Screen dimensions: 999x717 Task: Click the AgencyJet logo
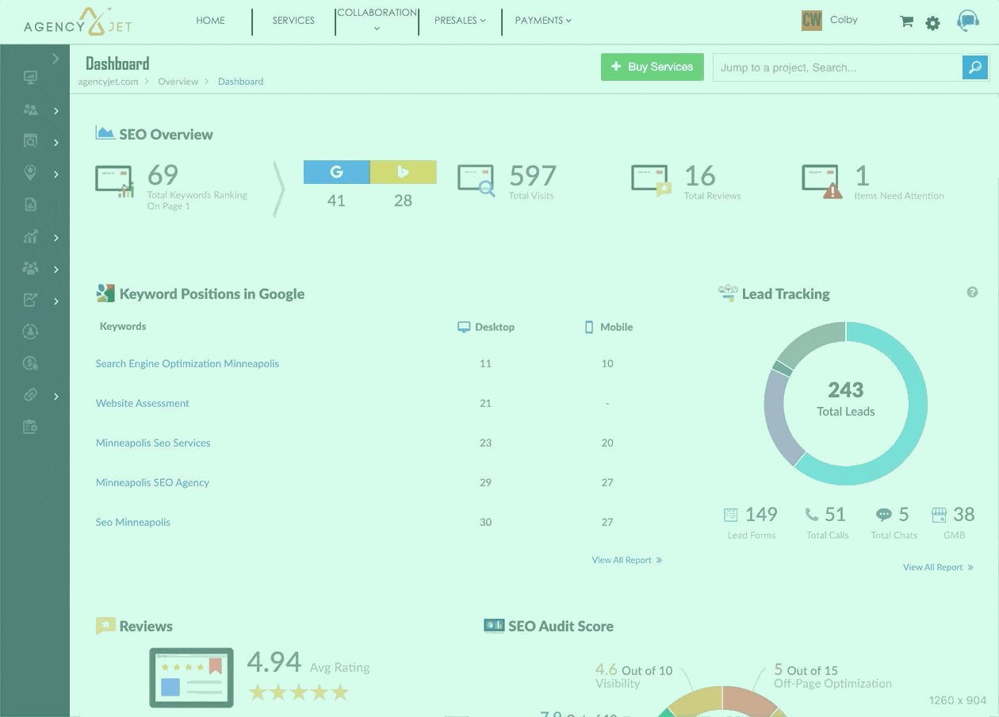tap(78, 21)
